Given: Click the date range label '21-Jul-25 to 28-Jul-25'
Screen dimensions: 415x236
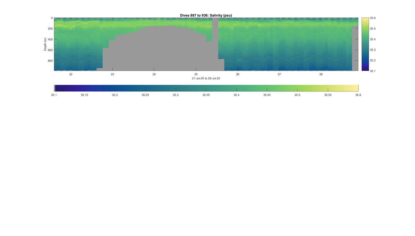Looking at the screenshot, I should tap(206, 78).
